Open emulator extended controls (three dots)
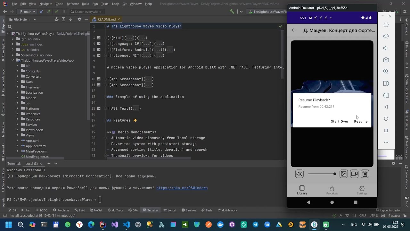 pos(386,142)
